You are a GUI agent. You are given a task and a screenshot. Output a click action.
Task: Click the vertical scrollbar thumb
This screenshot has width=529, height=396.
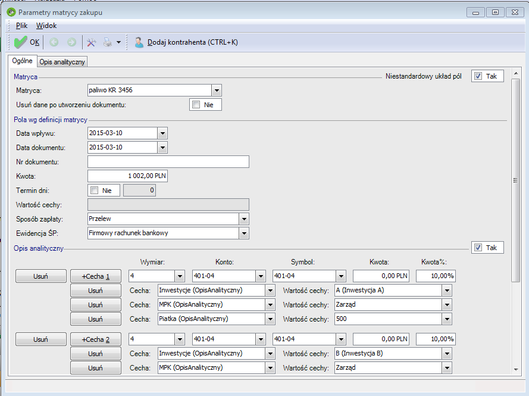[515, 180]
